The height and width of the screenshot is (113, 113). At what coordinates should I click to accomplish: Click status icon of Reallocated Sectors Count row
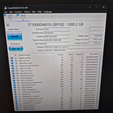(12, 66)
